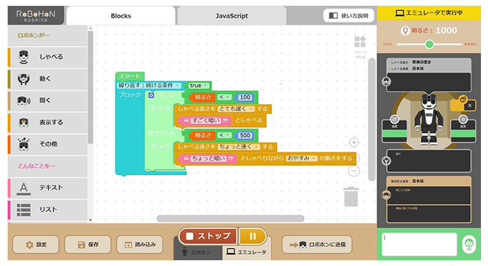Click the block rearrange icon
This screenshot has height=266, width=488.
[360, 42]
